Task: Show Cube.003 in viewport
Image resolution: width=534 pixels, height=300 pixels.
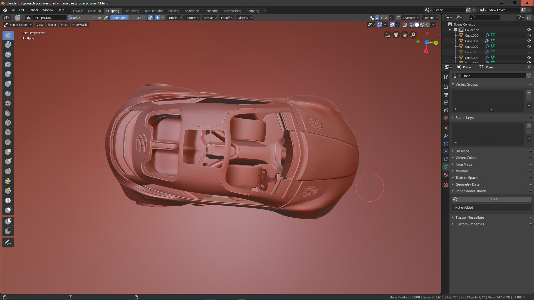Action: coord(529,52)
